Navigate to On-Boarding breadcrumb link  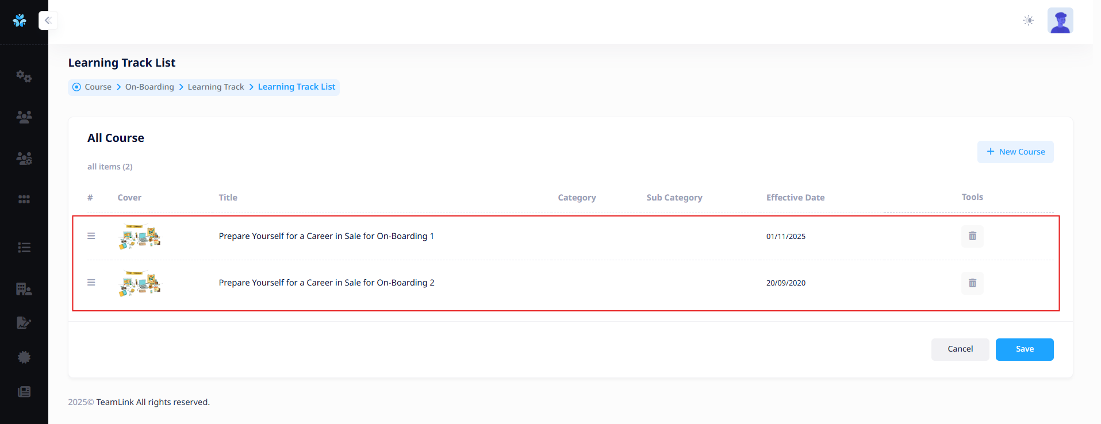click(149, 87)
